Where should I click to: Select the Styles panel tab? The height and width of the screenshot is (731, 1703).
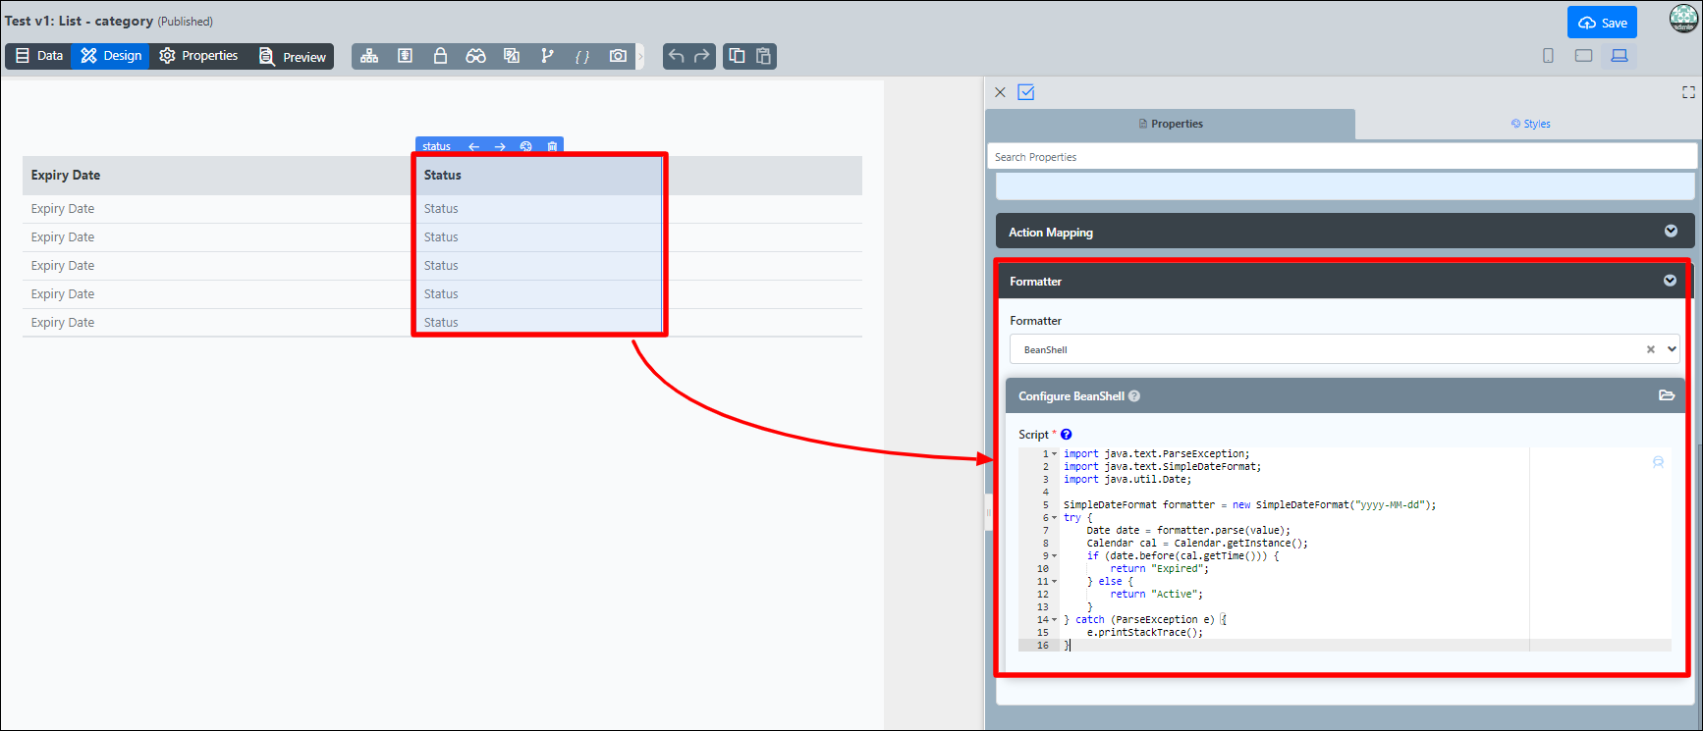pos(1530,124)
